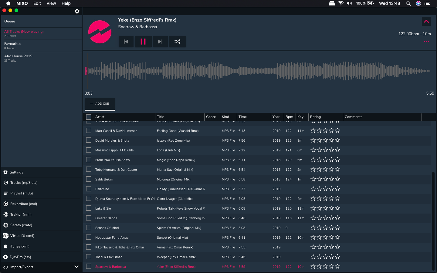The width and height of the screenshot is (437, 273).
Task: Pause the currently playing track
Action: (x=143, y=42)
